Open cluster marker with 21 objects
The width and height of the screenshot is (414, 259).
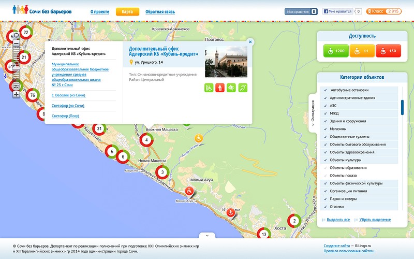pyautogui.click(x=24, y=57)
